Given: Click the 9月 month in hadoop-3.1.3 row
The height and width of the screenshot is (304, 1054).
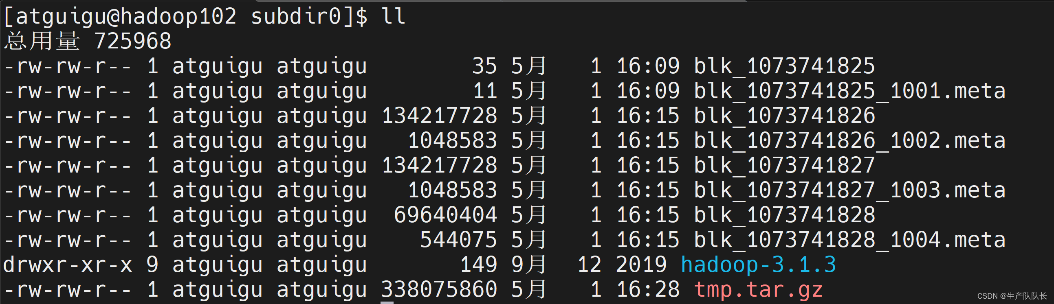Looking at the screenshot, I should coord(529,265).
